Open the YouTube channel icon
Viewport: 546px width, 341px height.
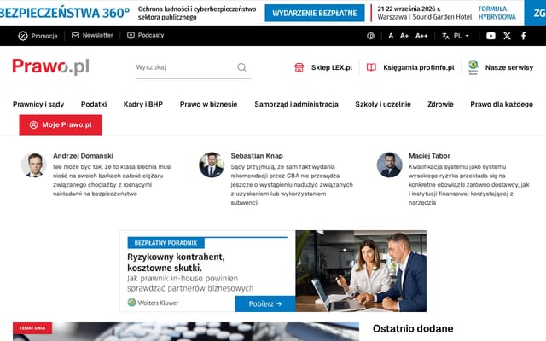pos(491,36)
